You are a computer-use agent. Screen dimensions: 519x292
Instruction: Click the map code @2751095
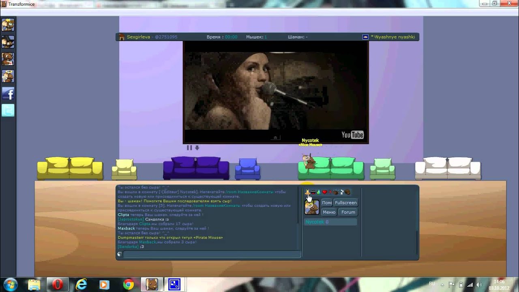[x=167, y=37]
